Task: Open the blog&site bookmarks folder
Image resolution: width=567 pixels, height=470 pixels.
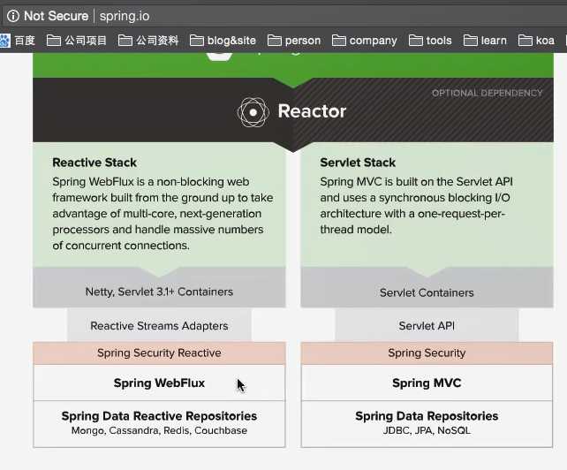Action: pos(223,40)
